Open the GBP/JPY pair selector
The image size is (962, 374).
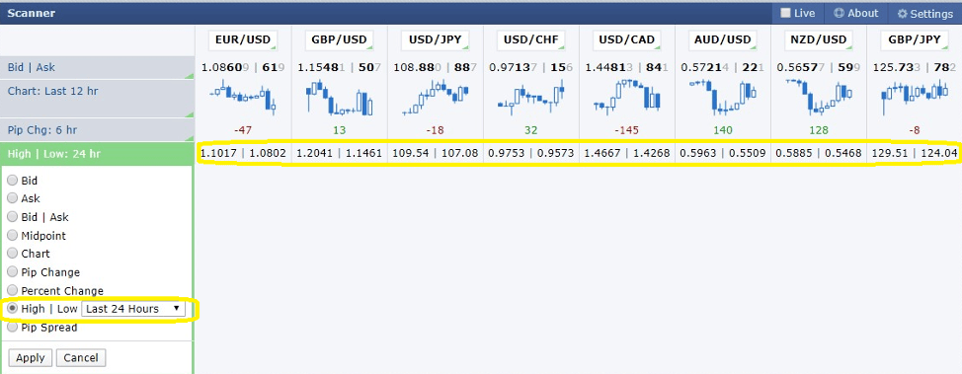915,39
